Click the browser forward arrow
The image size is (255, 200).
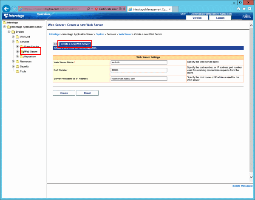14,9
